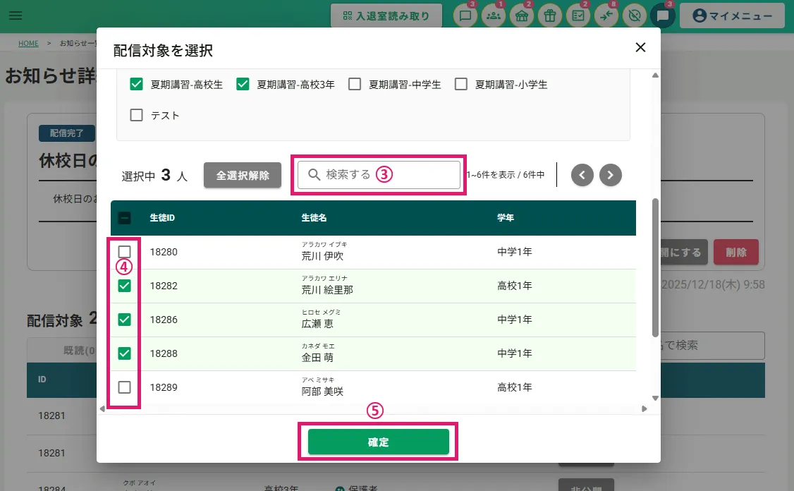Enable the 夏期講習-中学生 checkbox
The height and width of the screenshot is (491, 794).
(355, 85)
